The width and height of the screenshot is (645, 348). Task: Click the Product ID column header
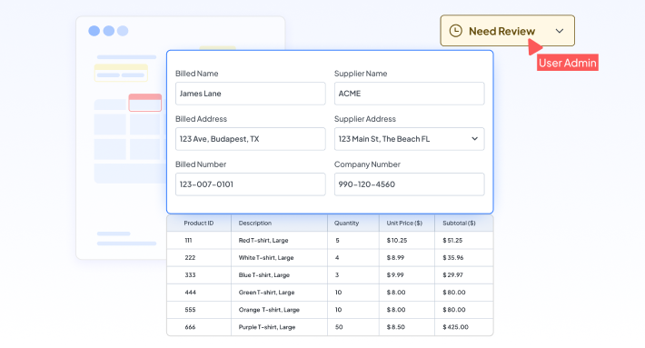pos(199,223)
